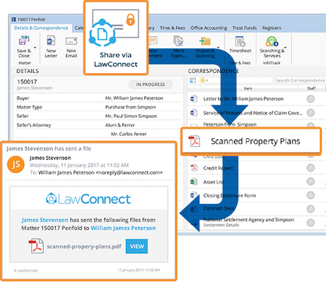Open Letter to Mr. William James Peterson
Viewport: 326px width, 282px height.
point(243,99)
